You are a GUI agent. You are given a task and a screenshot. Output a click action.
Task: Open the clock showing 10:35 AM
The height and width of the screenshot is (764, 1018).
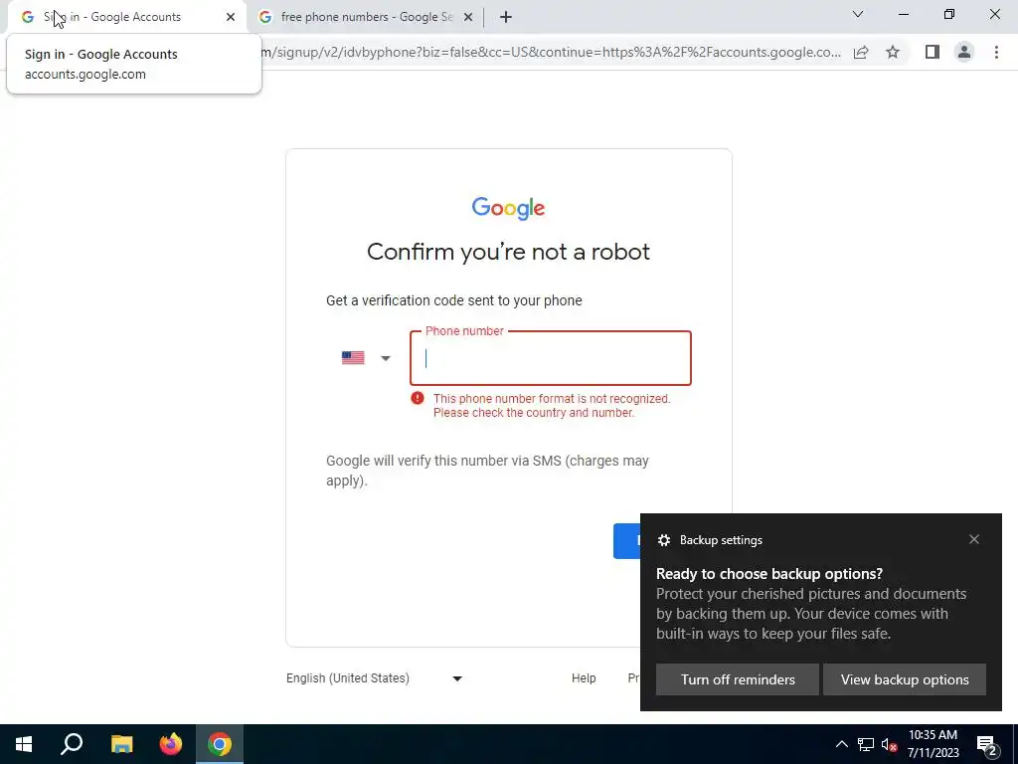(933, 744)
